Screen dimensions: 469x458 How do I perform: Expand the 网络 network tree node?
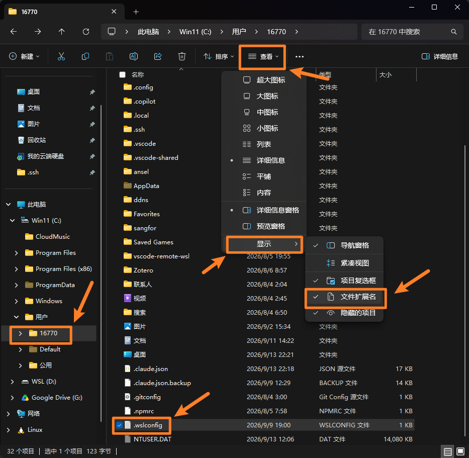coord(9,414)
